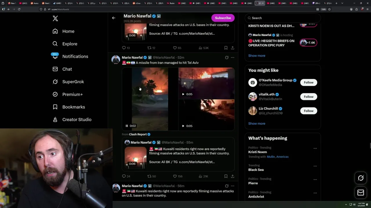The height and width of the screenshot is (208, 371).
Task: Open quoted Kuwaiti residents post thumbnail
Action: click(x=136, y=158)
